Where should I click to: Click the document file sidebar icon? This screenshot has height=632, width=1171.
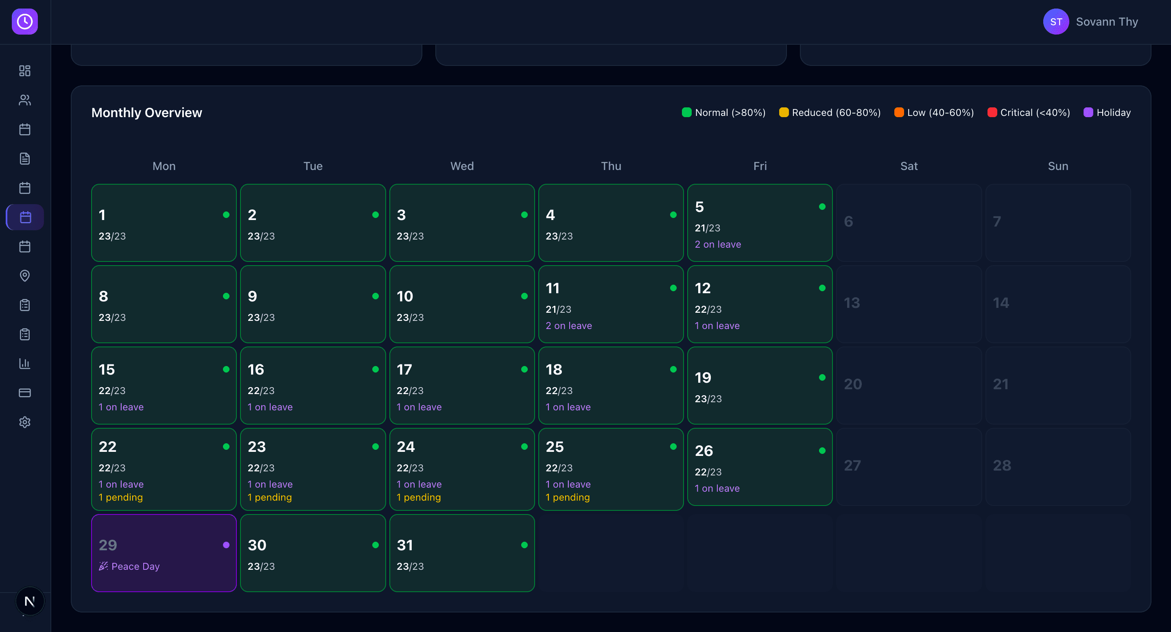(25, 159)
